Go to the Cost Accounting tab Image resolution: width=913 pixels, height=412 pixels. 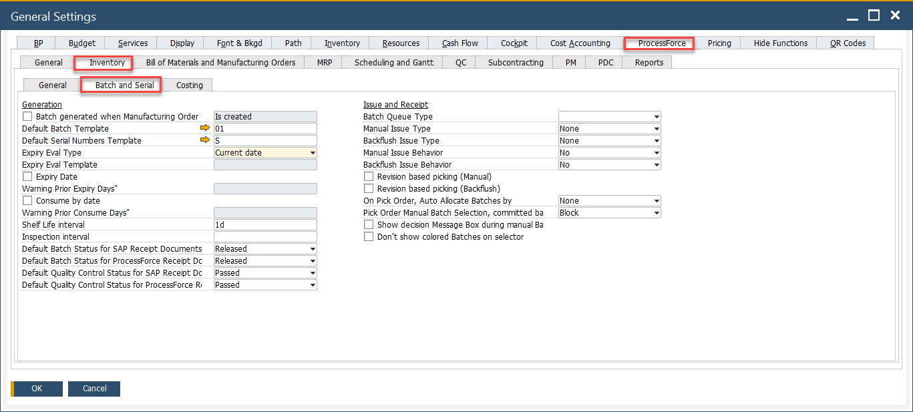(x=580, y=43)
